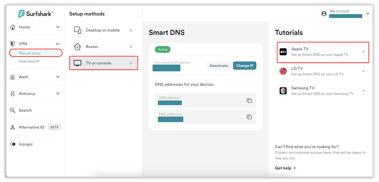
Task: Click the My account avatar icon
Action: pyautogui.click(x=324, y=14)
